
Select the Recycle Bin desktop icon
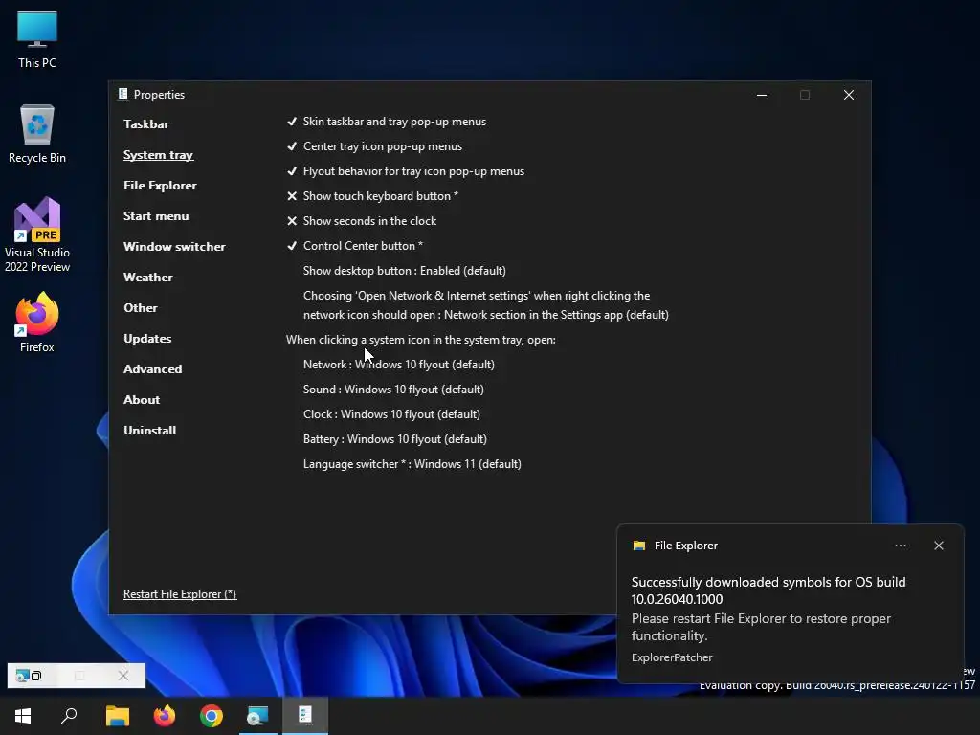coord(37,134)
